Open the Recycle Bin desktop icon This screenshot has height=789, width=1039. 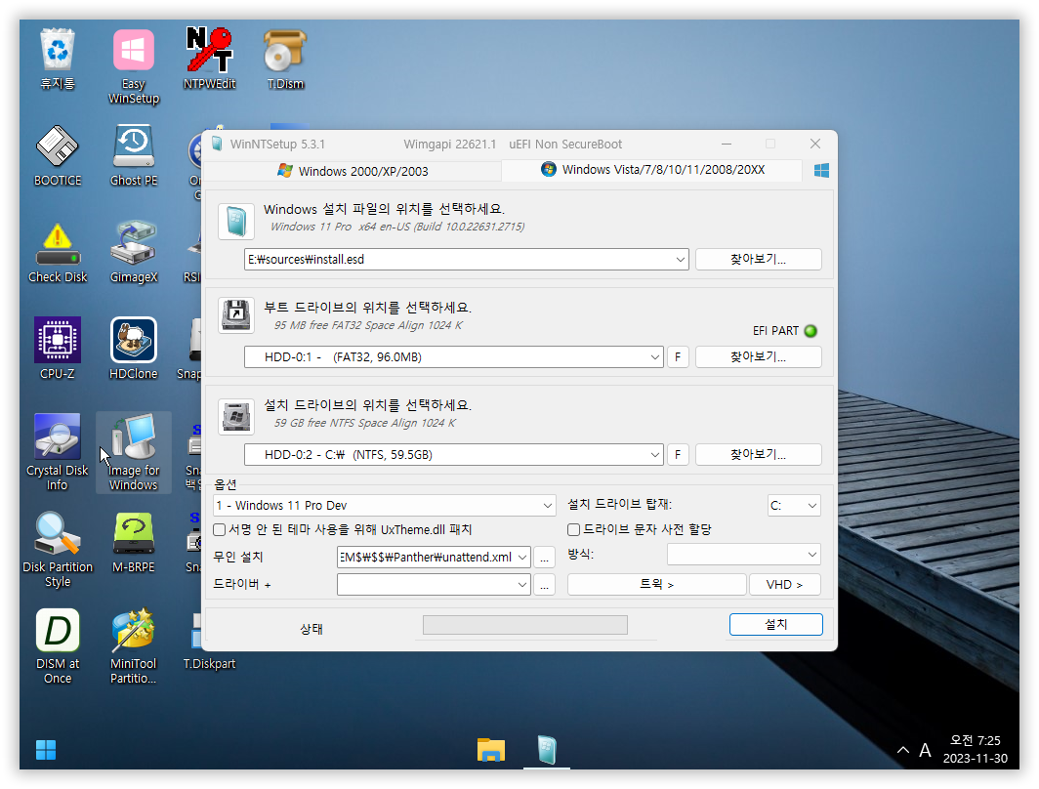click(58, 60)
